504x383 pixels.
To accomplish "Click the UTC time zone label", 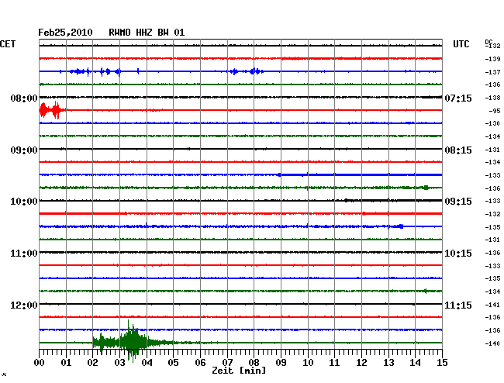I will [x=461, y=44].
